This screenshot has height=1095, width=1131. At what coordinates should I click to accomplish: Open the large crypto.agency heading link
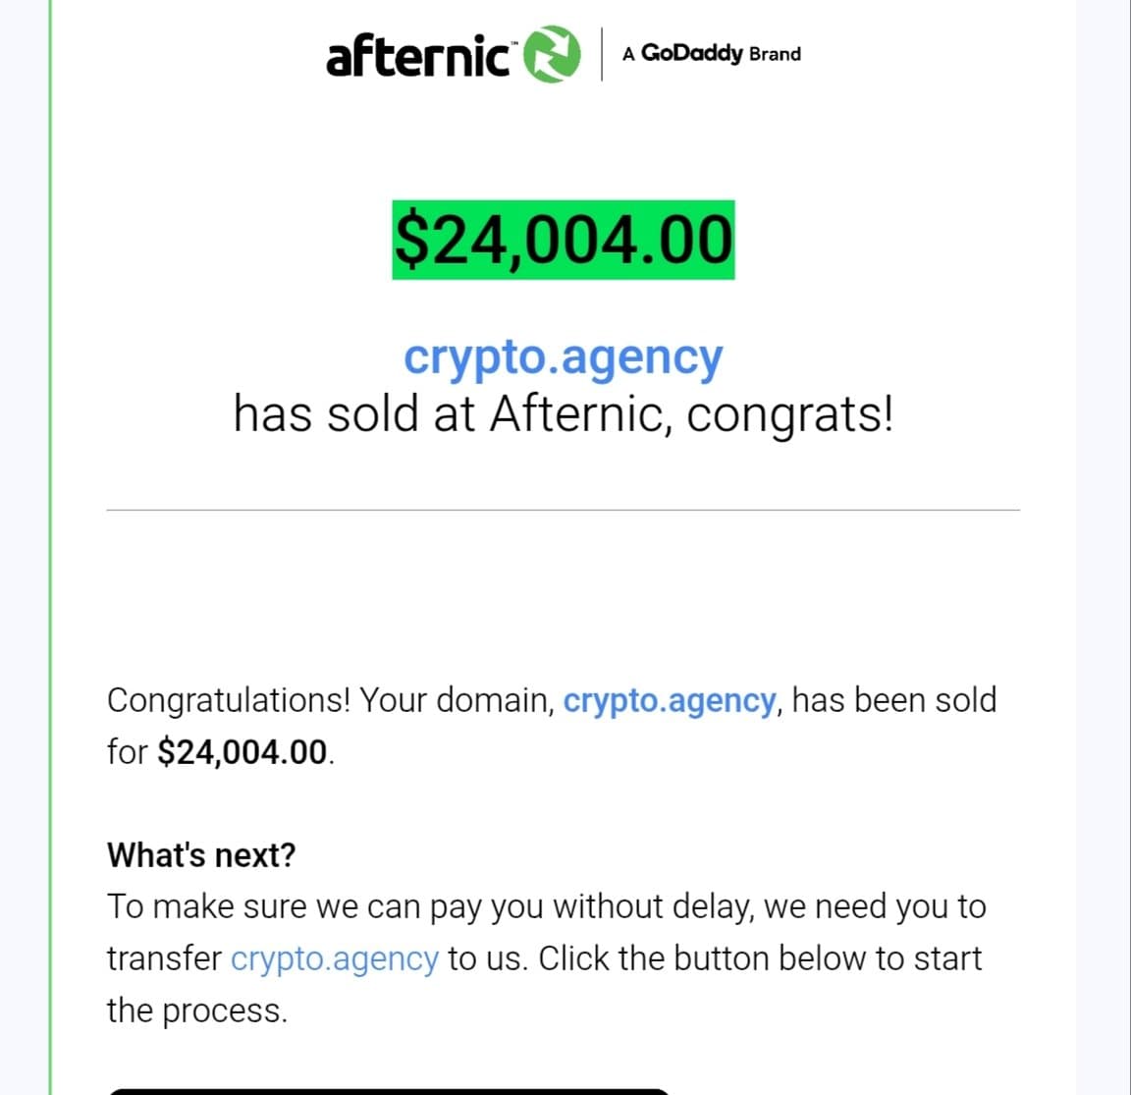point(563,357)
